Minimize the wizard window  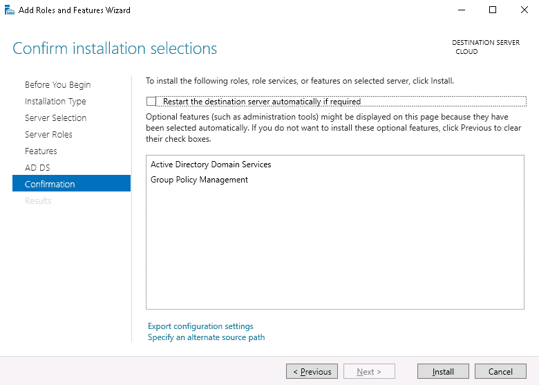(462, 10)
